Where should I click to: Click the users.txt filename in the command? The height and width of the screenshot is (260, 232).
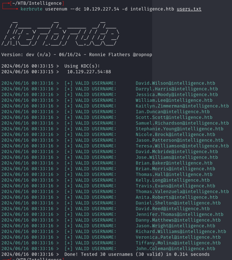(x=189, y=9)
